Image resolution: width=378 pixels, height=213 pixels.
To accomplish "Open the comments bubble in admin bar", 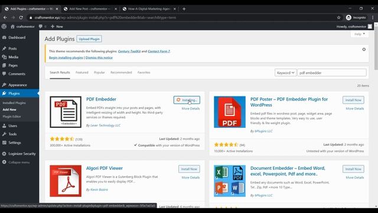I will click(41, 27).
